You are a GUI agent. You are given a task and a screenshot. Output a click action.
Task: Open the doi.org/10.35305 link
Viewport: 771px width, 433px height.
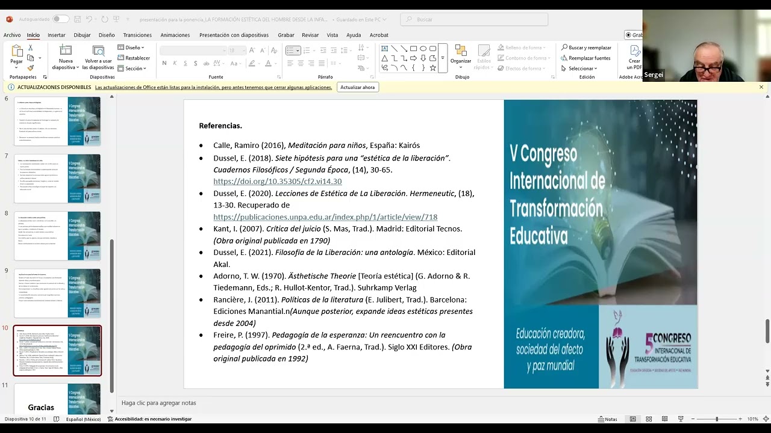point(277,181)
